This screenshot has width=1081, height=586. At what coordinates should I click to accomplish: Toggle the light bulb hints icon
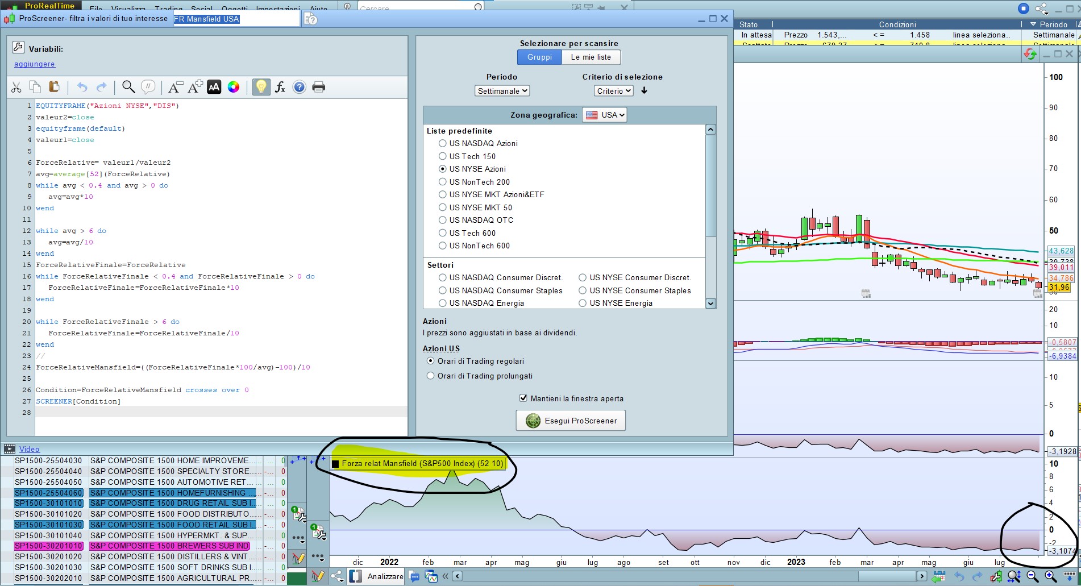pos(261,87)
